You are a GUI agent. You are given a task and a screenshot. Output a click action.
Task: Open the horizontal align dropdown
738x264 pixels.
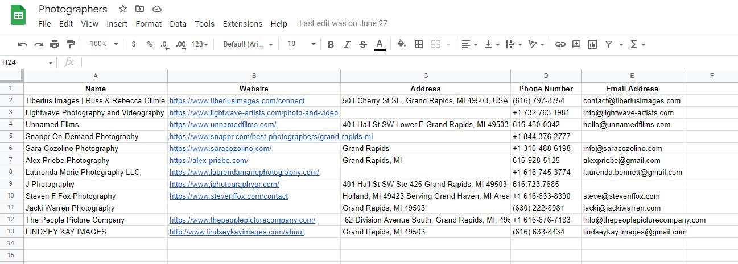point(469,44)
